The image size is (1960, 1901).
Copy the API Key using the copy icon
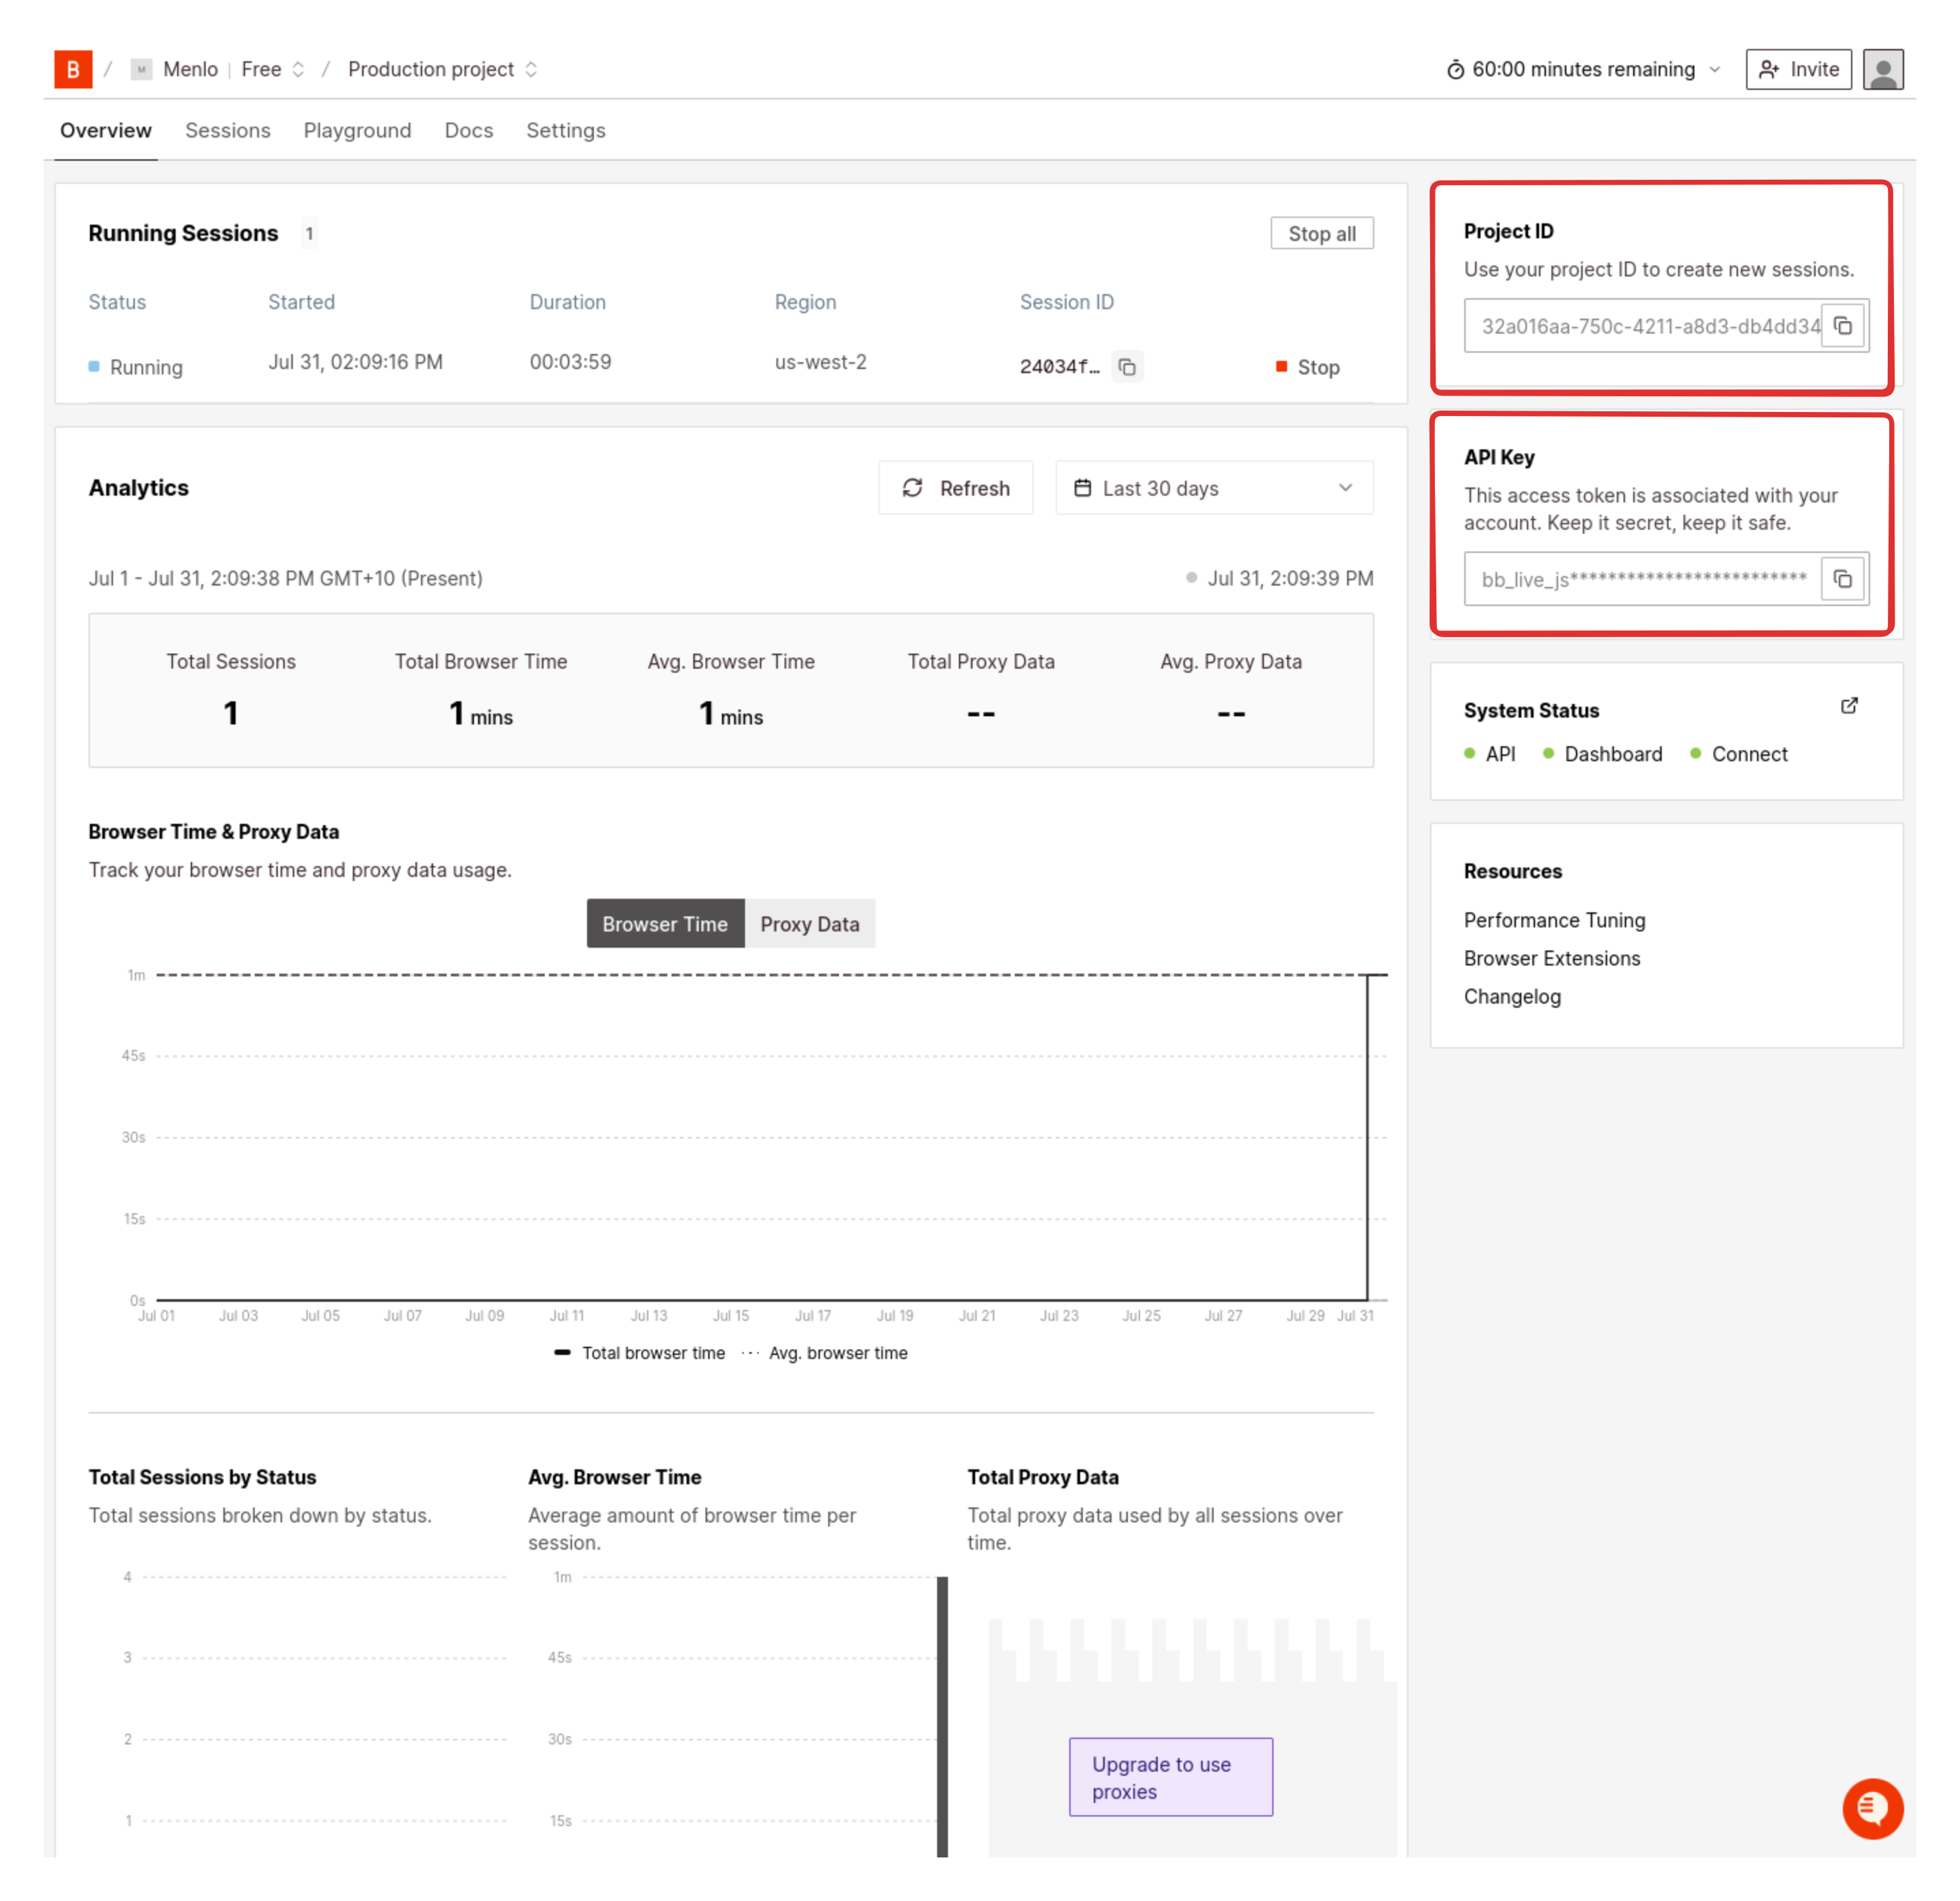click(1843, 579)
